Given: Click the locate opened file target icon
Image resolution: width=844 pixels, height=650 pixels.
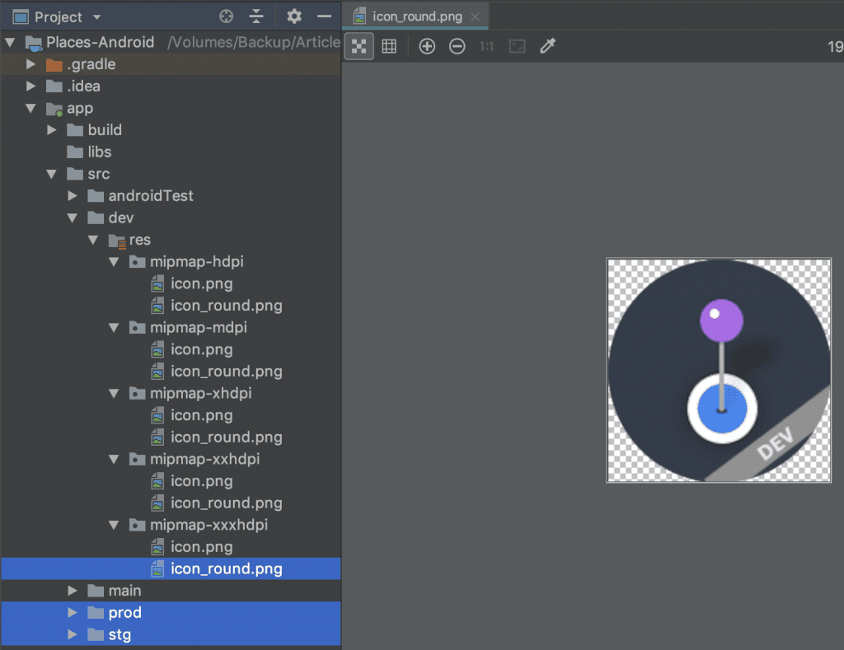Looking at the screenshot, I should [x=226, y=16].
